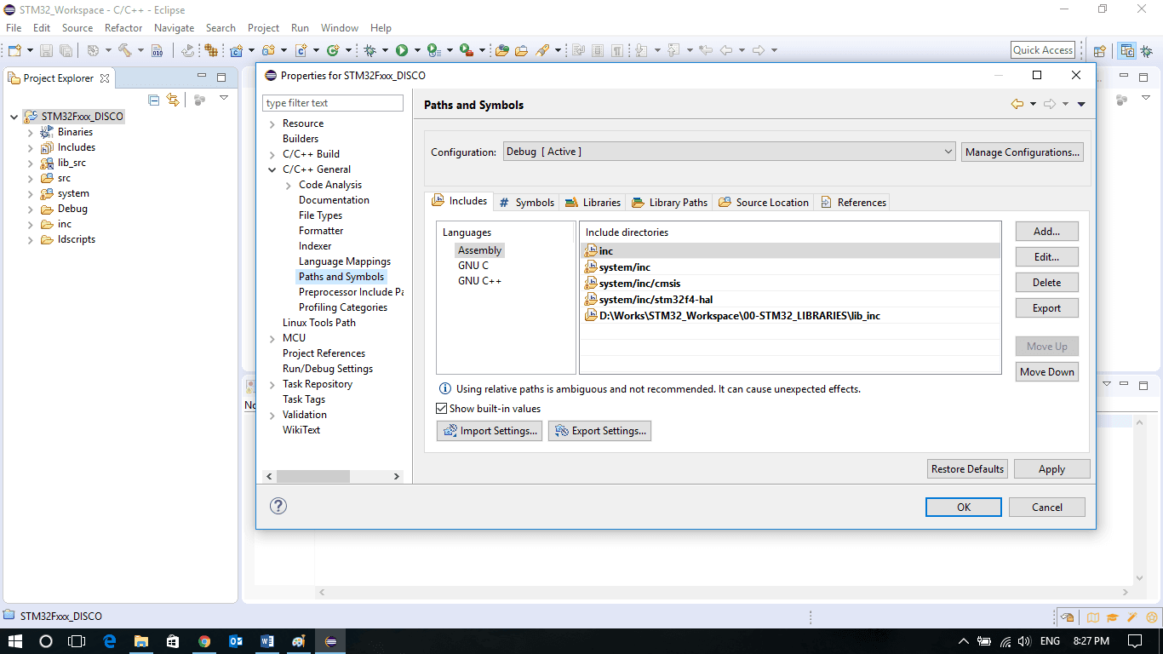Screen dimensions: 1163x654
Task: Collapse the STM32Fxxx_DISCO project node
Action: point(14,117)
